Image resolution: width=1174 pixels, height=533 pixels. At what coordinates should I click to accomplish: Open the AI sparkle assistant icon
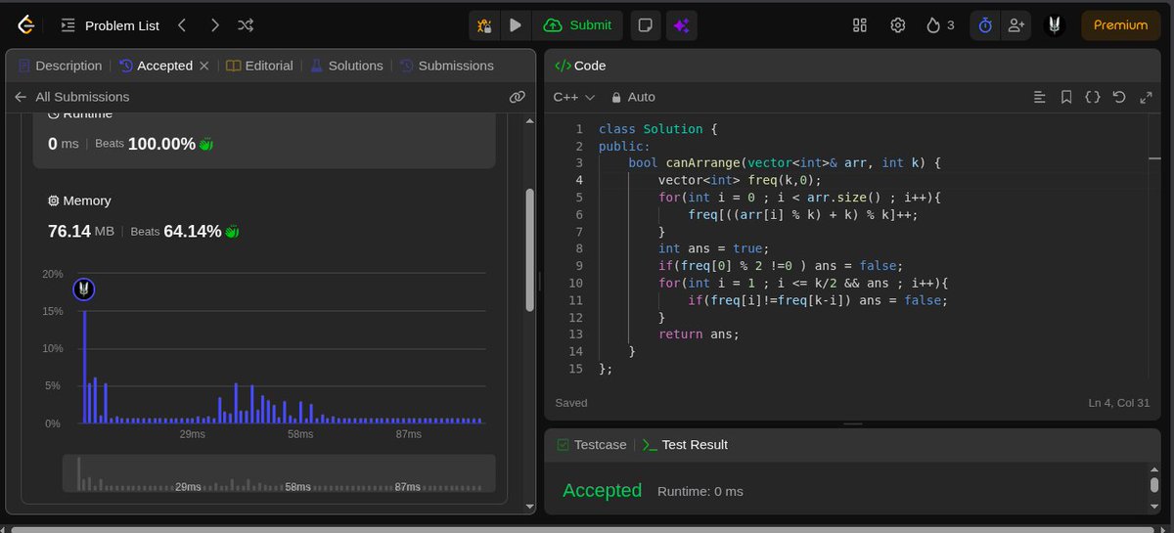point(682,25)
